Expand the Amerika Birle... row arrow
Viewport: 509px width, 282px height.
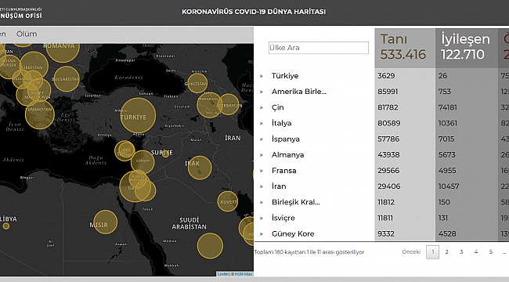point(262,92)
